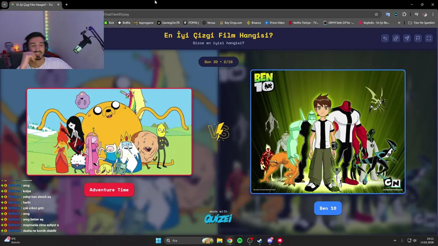
Task: Open the Chrome profile avatar
Action: click(x=425, y=14)
